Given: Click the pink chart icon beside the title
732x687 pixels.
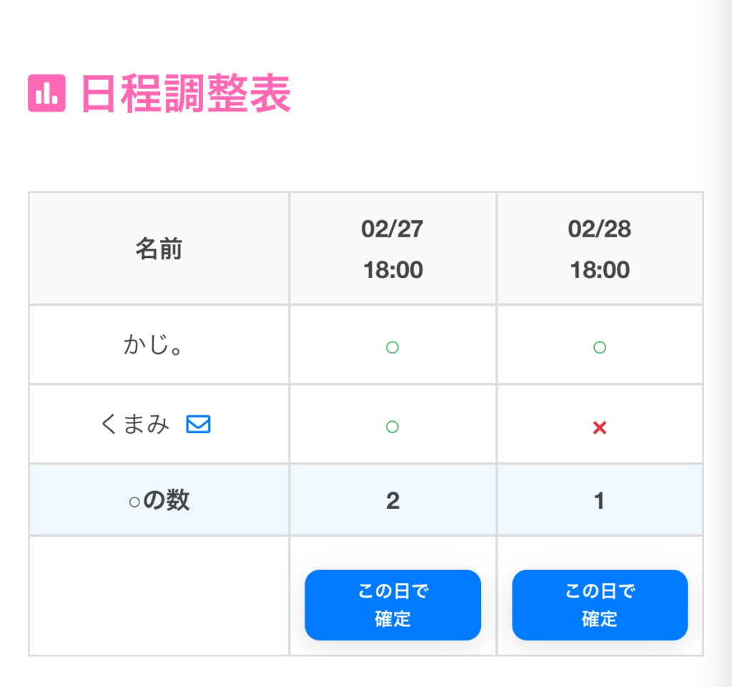Looking at the screenshot, I should (46, 93).
